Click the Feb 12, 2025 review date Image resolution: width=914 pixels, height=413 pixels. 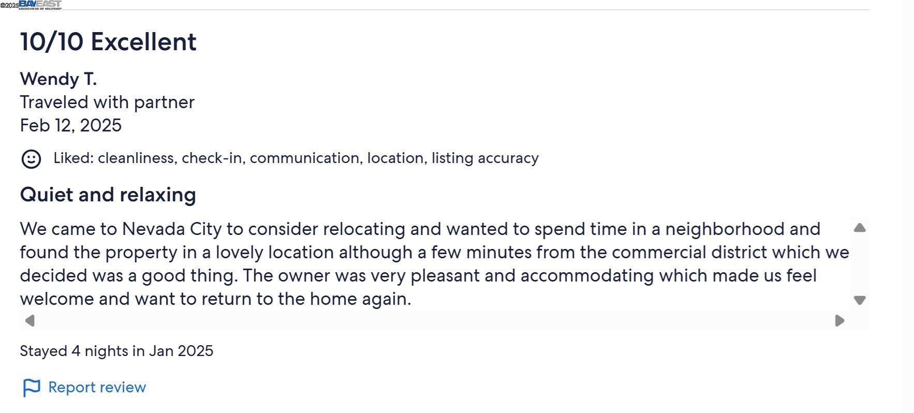(x=71, y=126)
